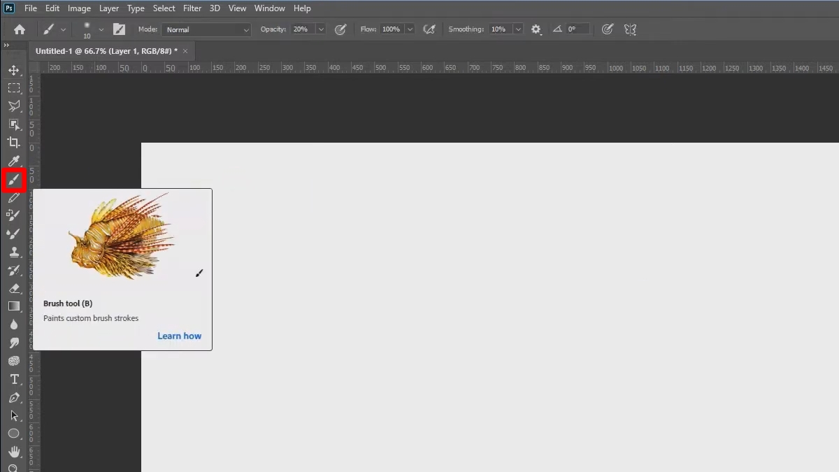The height and width of the screenshot is (472, 839).
Task: Select the Smudge tool
Action: [14, 343]
